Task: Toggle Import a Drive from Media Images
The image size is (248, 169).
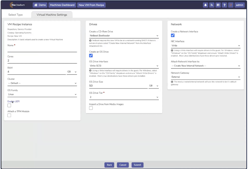Action: tap(91, 108)
